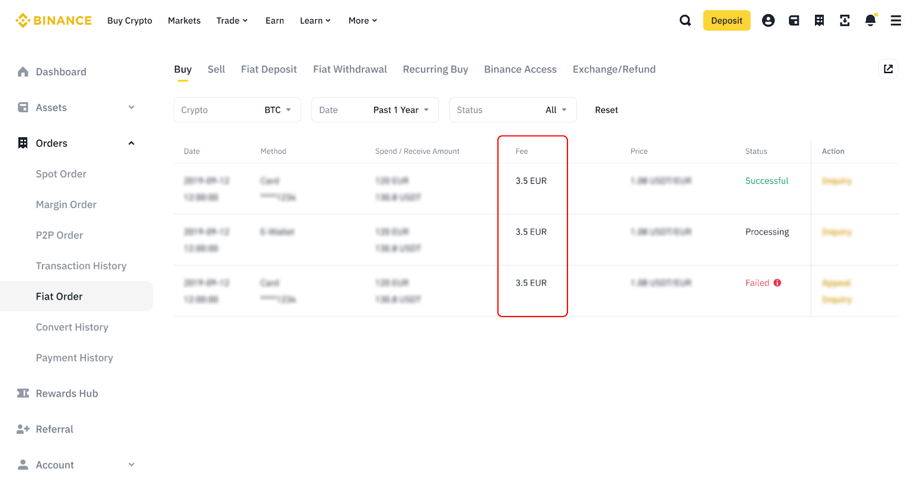This screenshot has width=919, height=490.
Task: Click the Dashboard home icon
Action: coord(23,72)
